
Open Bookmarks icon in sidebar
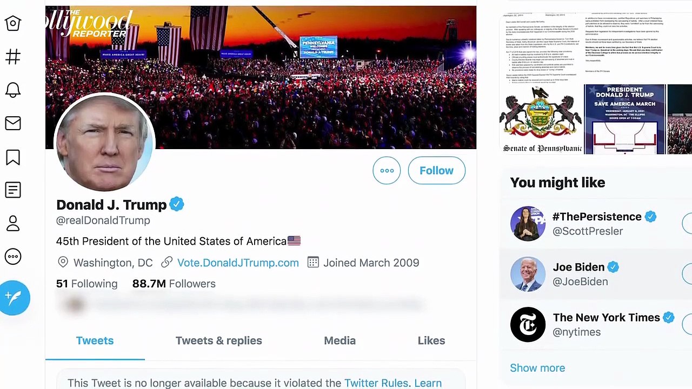point(13,157)
